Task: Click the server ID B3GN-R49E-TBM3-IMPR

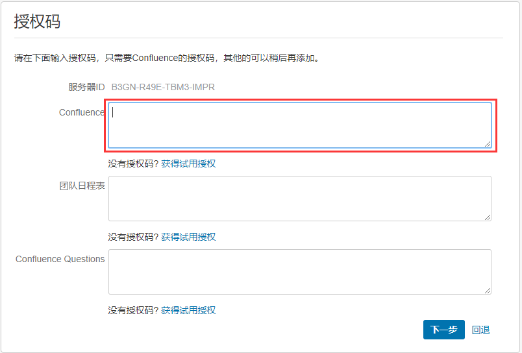Action: coord(163,87)
